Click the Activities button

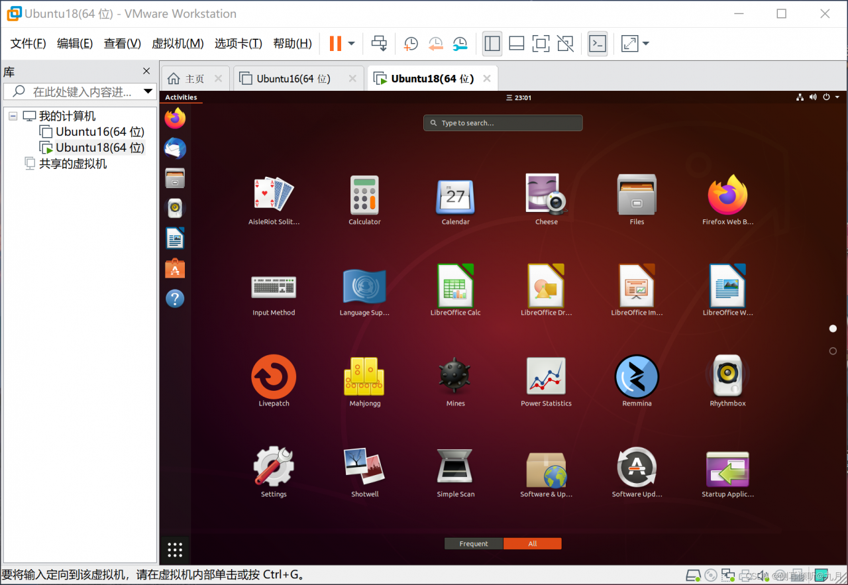[x=181, y=97]
